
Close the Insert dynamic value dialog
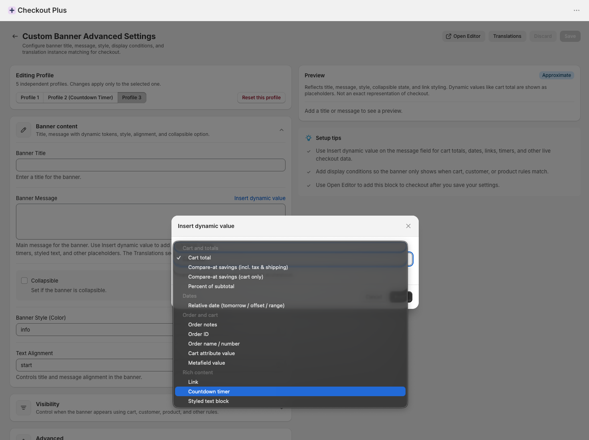tap(408, 226)
